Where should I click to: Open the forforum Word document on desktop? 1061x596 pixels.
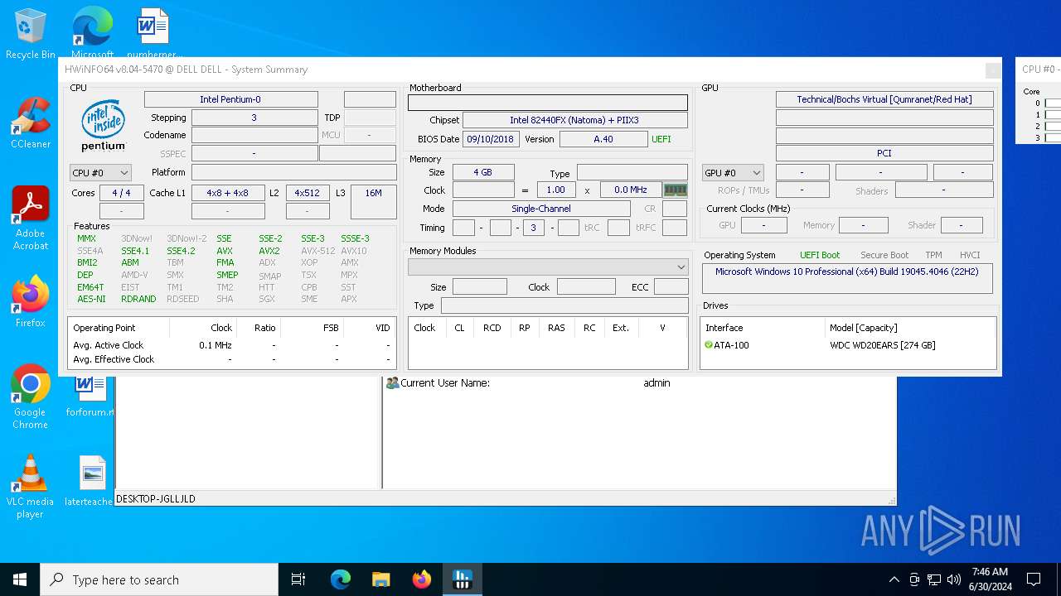tap(91, 396)
